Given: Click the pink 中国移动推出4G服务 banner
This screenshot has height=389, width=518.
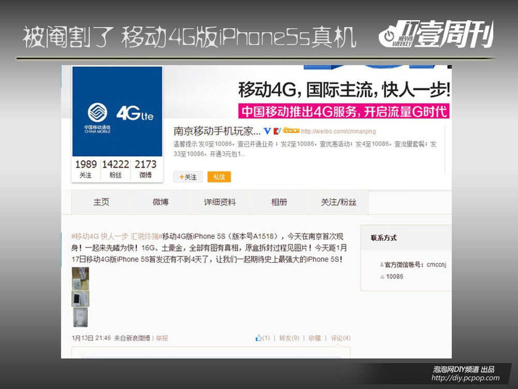Looking at the screenshot, I should pyautogui.click(x=344, y=112).
